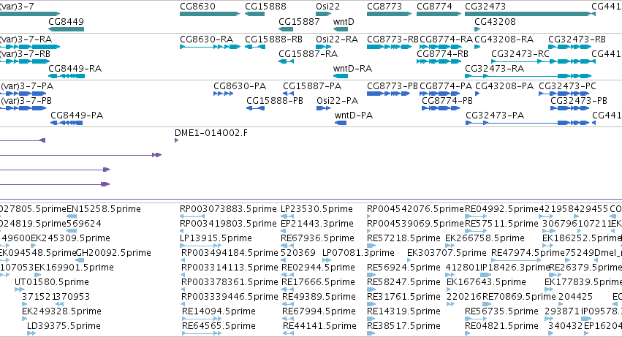Click the CG8630 gene label
The image size is (622, 337).
pyautogui.click(x=197, y=7)
